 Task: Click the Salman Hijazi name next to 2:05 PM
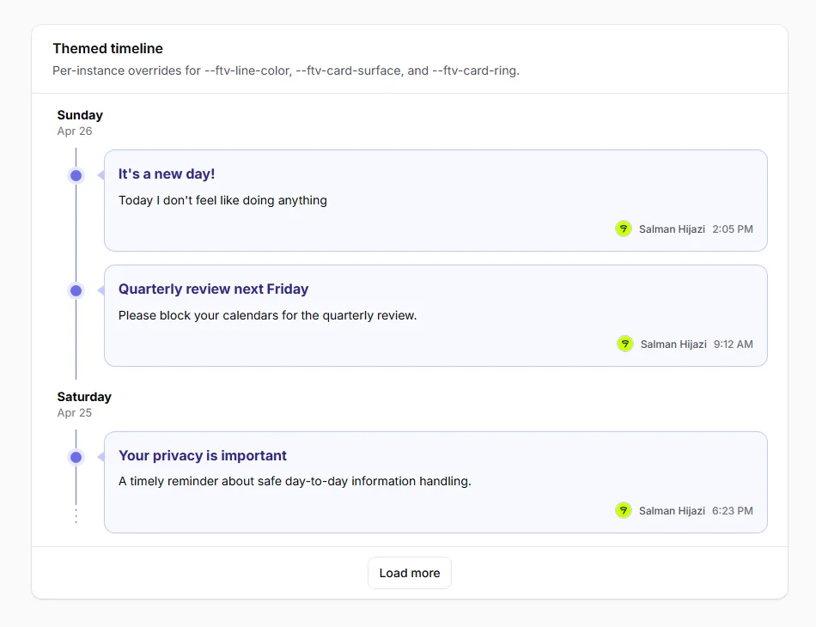pos(672,229)
